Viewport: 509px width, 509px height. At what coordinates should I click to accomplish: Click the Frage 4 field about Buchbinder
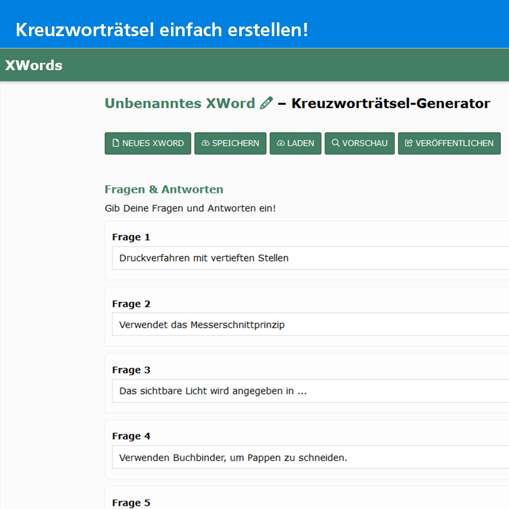305,458
